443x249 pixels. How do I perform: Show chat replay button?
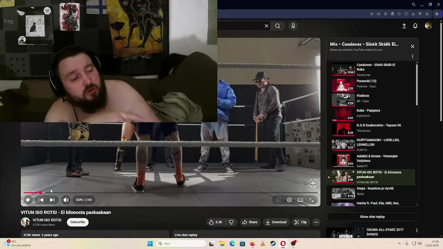pyautogui.click(x=372, y=217)
